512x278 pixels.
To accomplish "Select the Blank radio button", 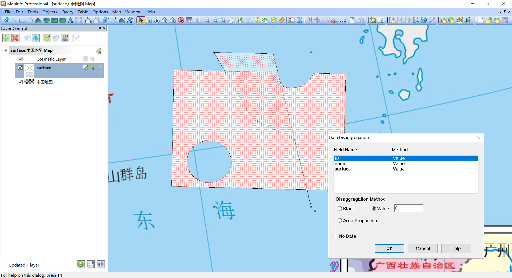I will [x=340, y=209].
